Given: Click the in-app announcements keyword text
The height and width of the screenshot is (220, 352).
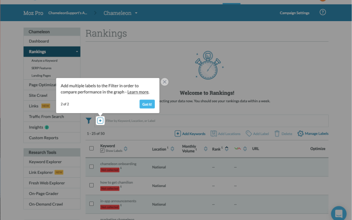Looking at the screenshot, I should (x=118, y=201).
